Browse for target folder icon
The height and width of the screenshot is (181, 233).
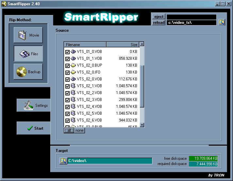pyautogui.click(x=63, y=161)
